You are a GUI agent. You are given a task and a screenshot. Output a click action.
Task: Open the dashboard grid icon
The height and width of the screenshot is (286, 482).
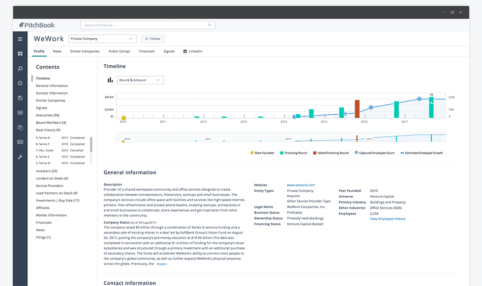(20, 53)
